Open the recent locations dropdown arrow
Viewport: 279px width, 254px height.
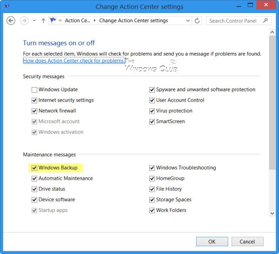click(x=34, y=21)
